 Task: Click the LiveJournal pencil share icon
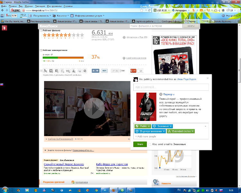[45, 71]
